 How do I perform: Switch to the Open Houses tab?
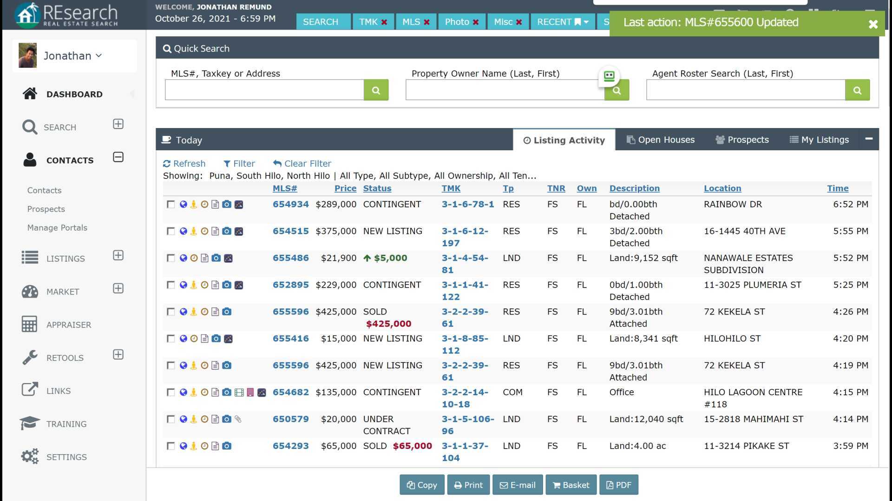click(x=660, y=140)
